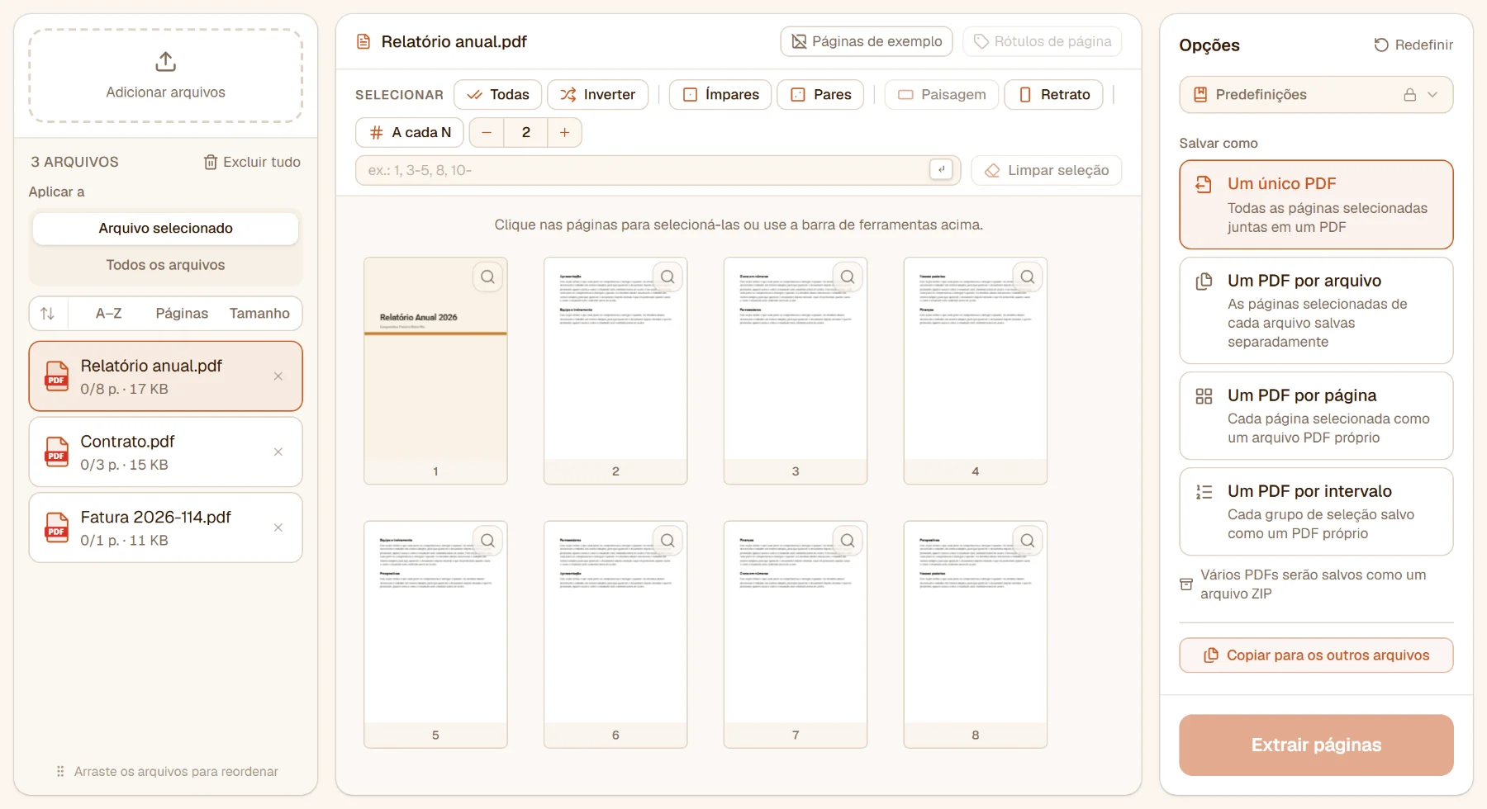Open magnifier preview on page 6
This screenshot has width=1487, height=809.
pyautogui.click(x=667, y=541)
